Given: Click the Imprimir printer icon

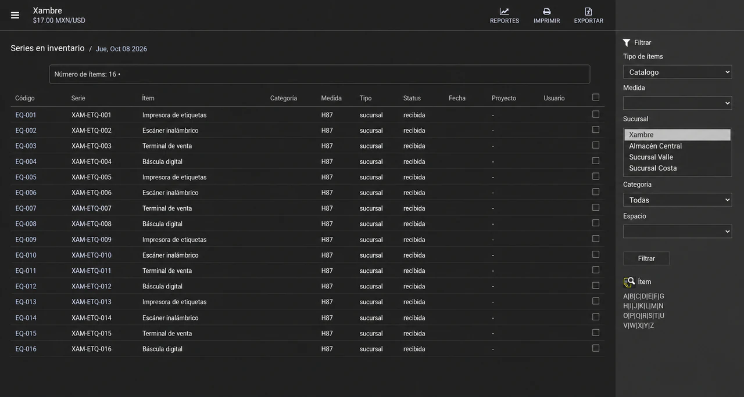Looking at the screenshot, I should (x=546, y=12).
